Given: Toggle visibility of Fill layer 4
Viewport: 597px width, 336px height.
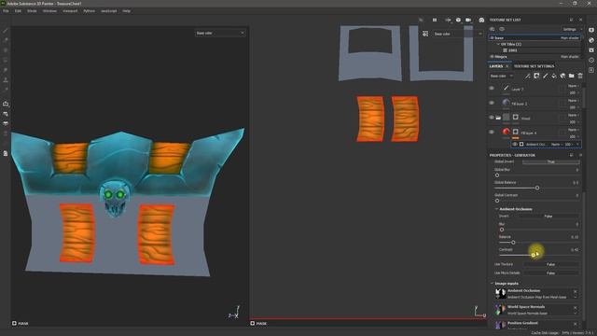Looking at the screenshot, I should (x=492, y=133).
